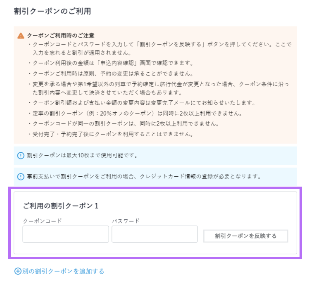Click the orange warning triangle icon
Image resolution: width=314 pixels, height=282 pixels.
[21, 36]
